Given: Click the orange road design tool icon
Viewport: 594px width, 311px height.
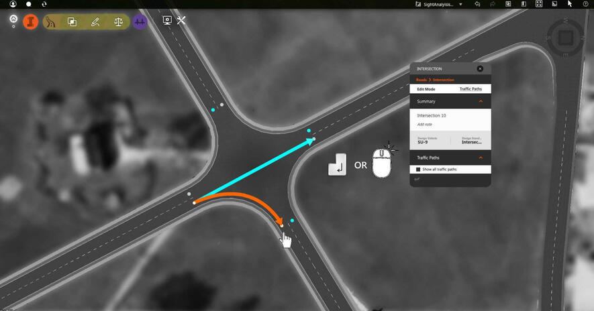Looking at the screenshot, I should (x=30, y=21).
